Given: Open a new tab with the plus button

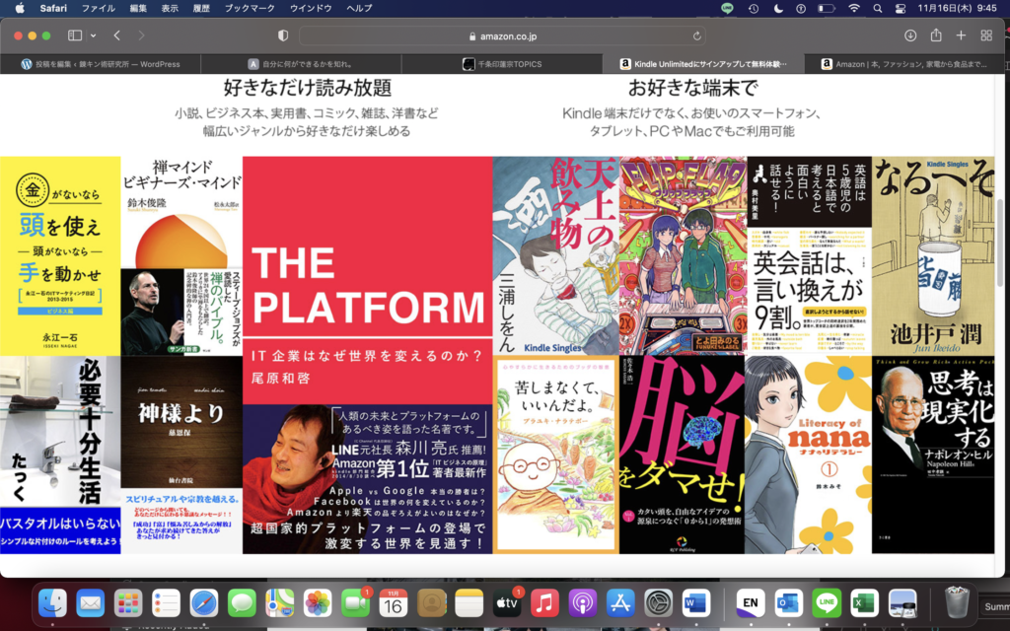Looking at the screenshot, I should [x=960, y=35].
